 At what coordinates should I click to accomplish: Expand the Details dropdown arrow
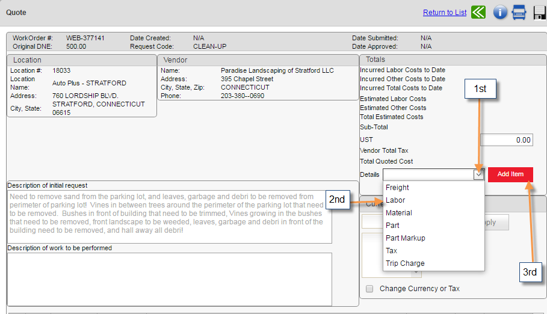tap(478, 174)
